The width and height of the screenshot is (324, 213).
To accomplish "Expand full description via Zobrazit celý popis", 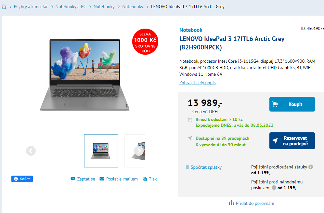I will click(197, 83).
